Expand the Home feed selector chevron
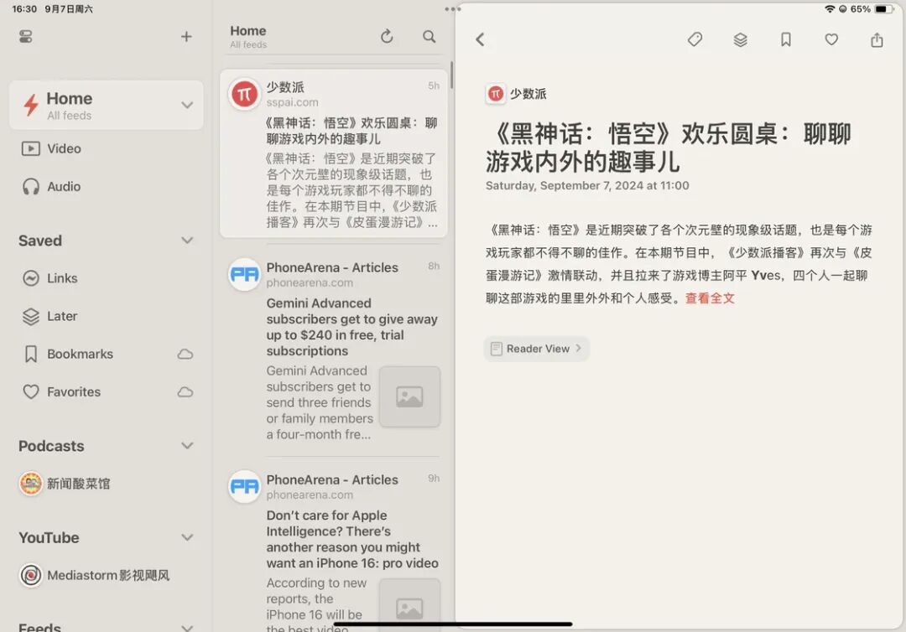 186,105
